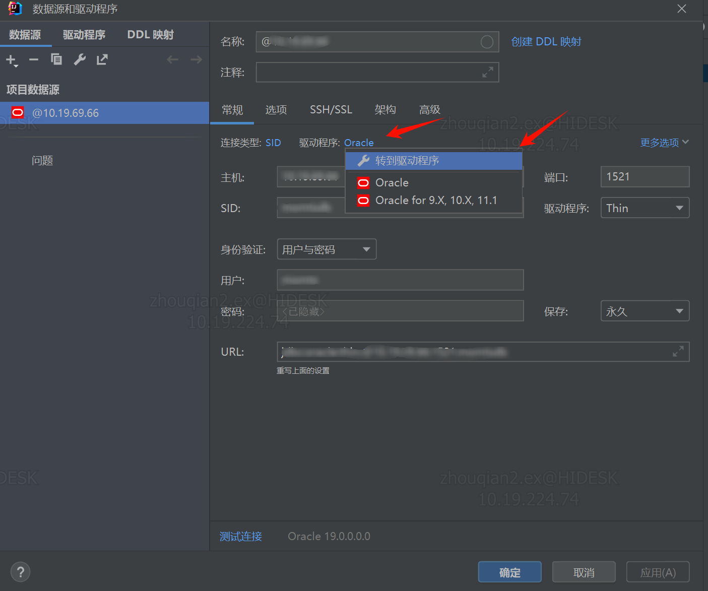Click the color circle in the name field
Viewport: 708px width, 591px height.
pos(487,42)
